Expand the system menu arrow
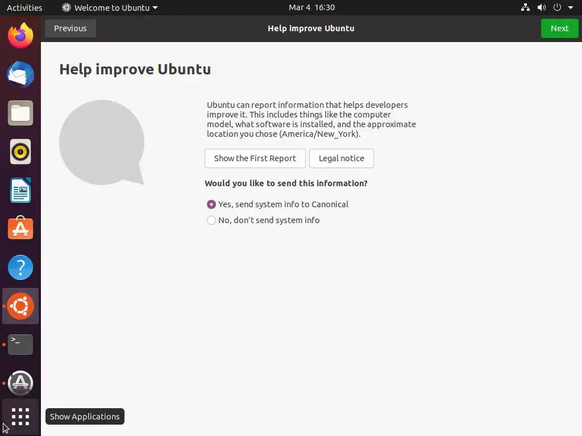This screenshot has height=436, width=582. [x=571, y=7]
